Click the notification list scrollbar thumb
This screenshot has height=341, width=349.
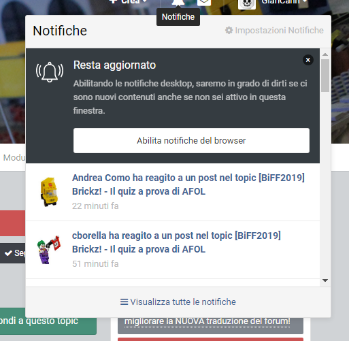[325, 76]
